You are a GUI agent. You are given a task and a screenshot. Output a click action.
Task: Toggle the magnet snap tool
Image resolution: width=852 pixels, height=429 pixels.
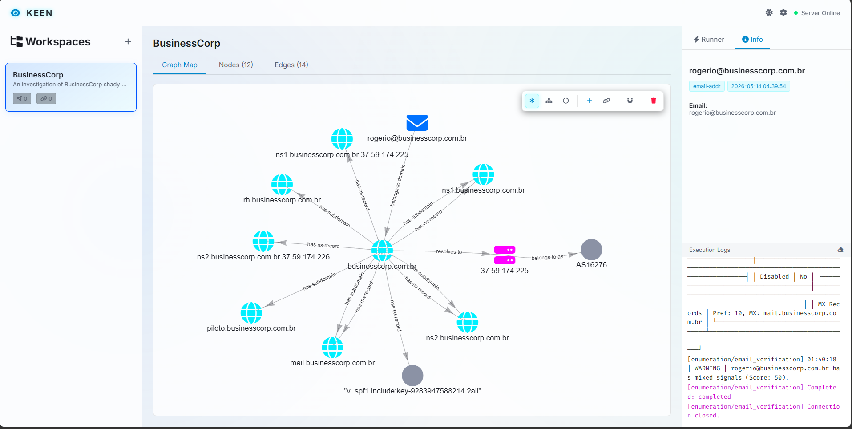[630, 101]
